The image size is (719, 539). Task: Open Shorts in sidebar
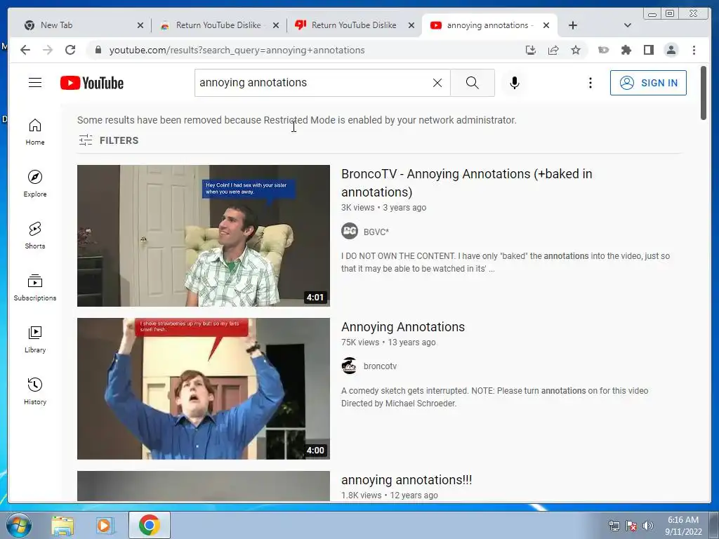tap(35, 236)
